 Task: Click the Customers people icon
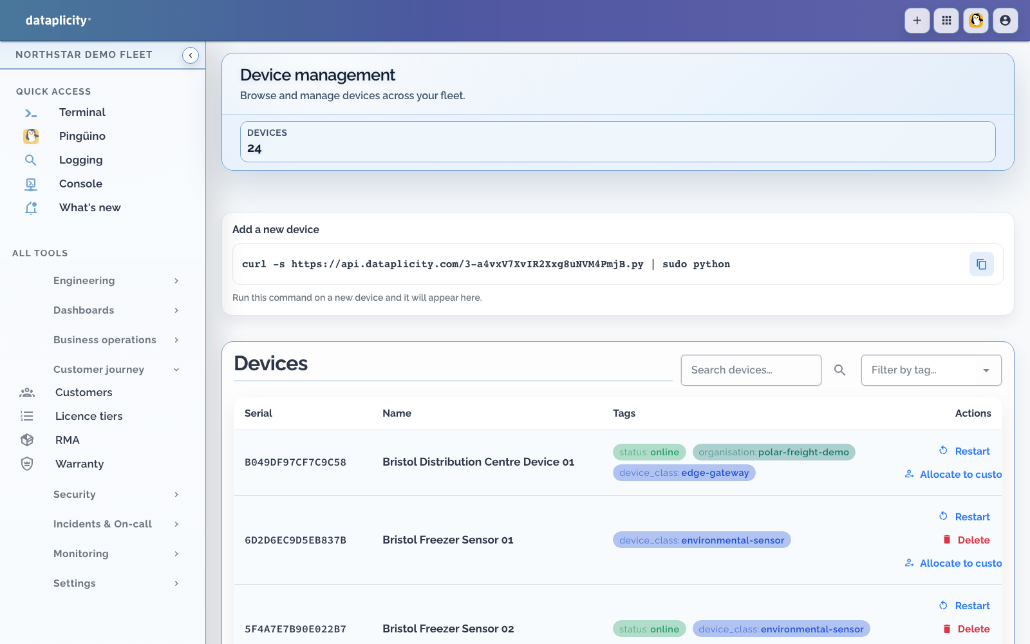point(27,392)
